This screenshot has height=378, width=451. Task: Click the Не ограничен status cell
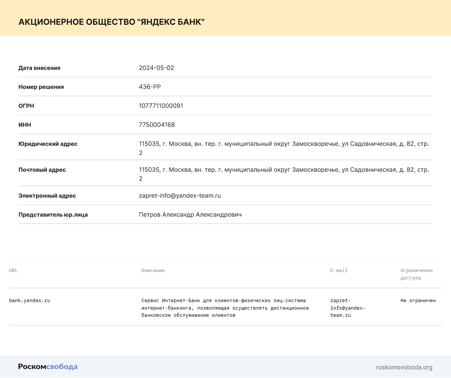418,301
